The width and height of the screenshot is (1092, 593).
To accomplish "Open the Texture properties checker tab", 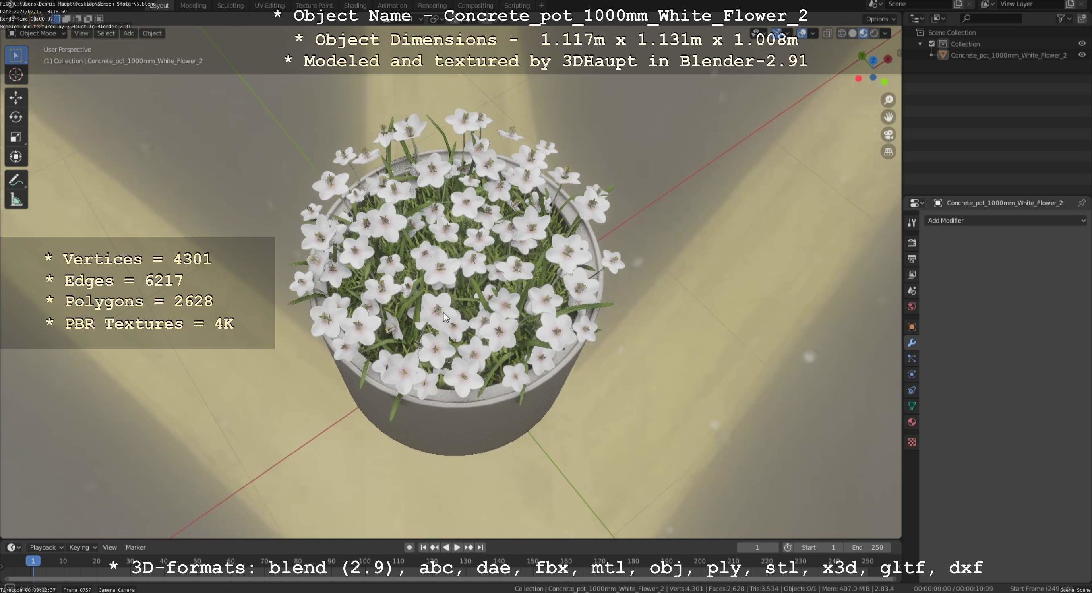I will pos(912,442).
